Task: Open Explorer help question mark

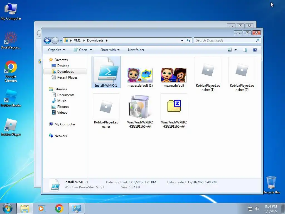Action: [255, 50]
